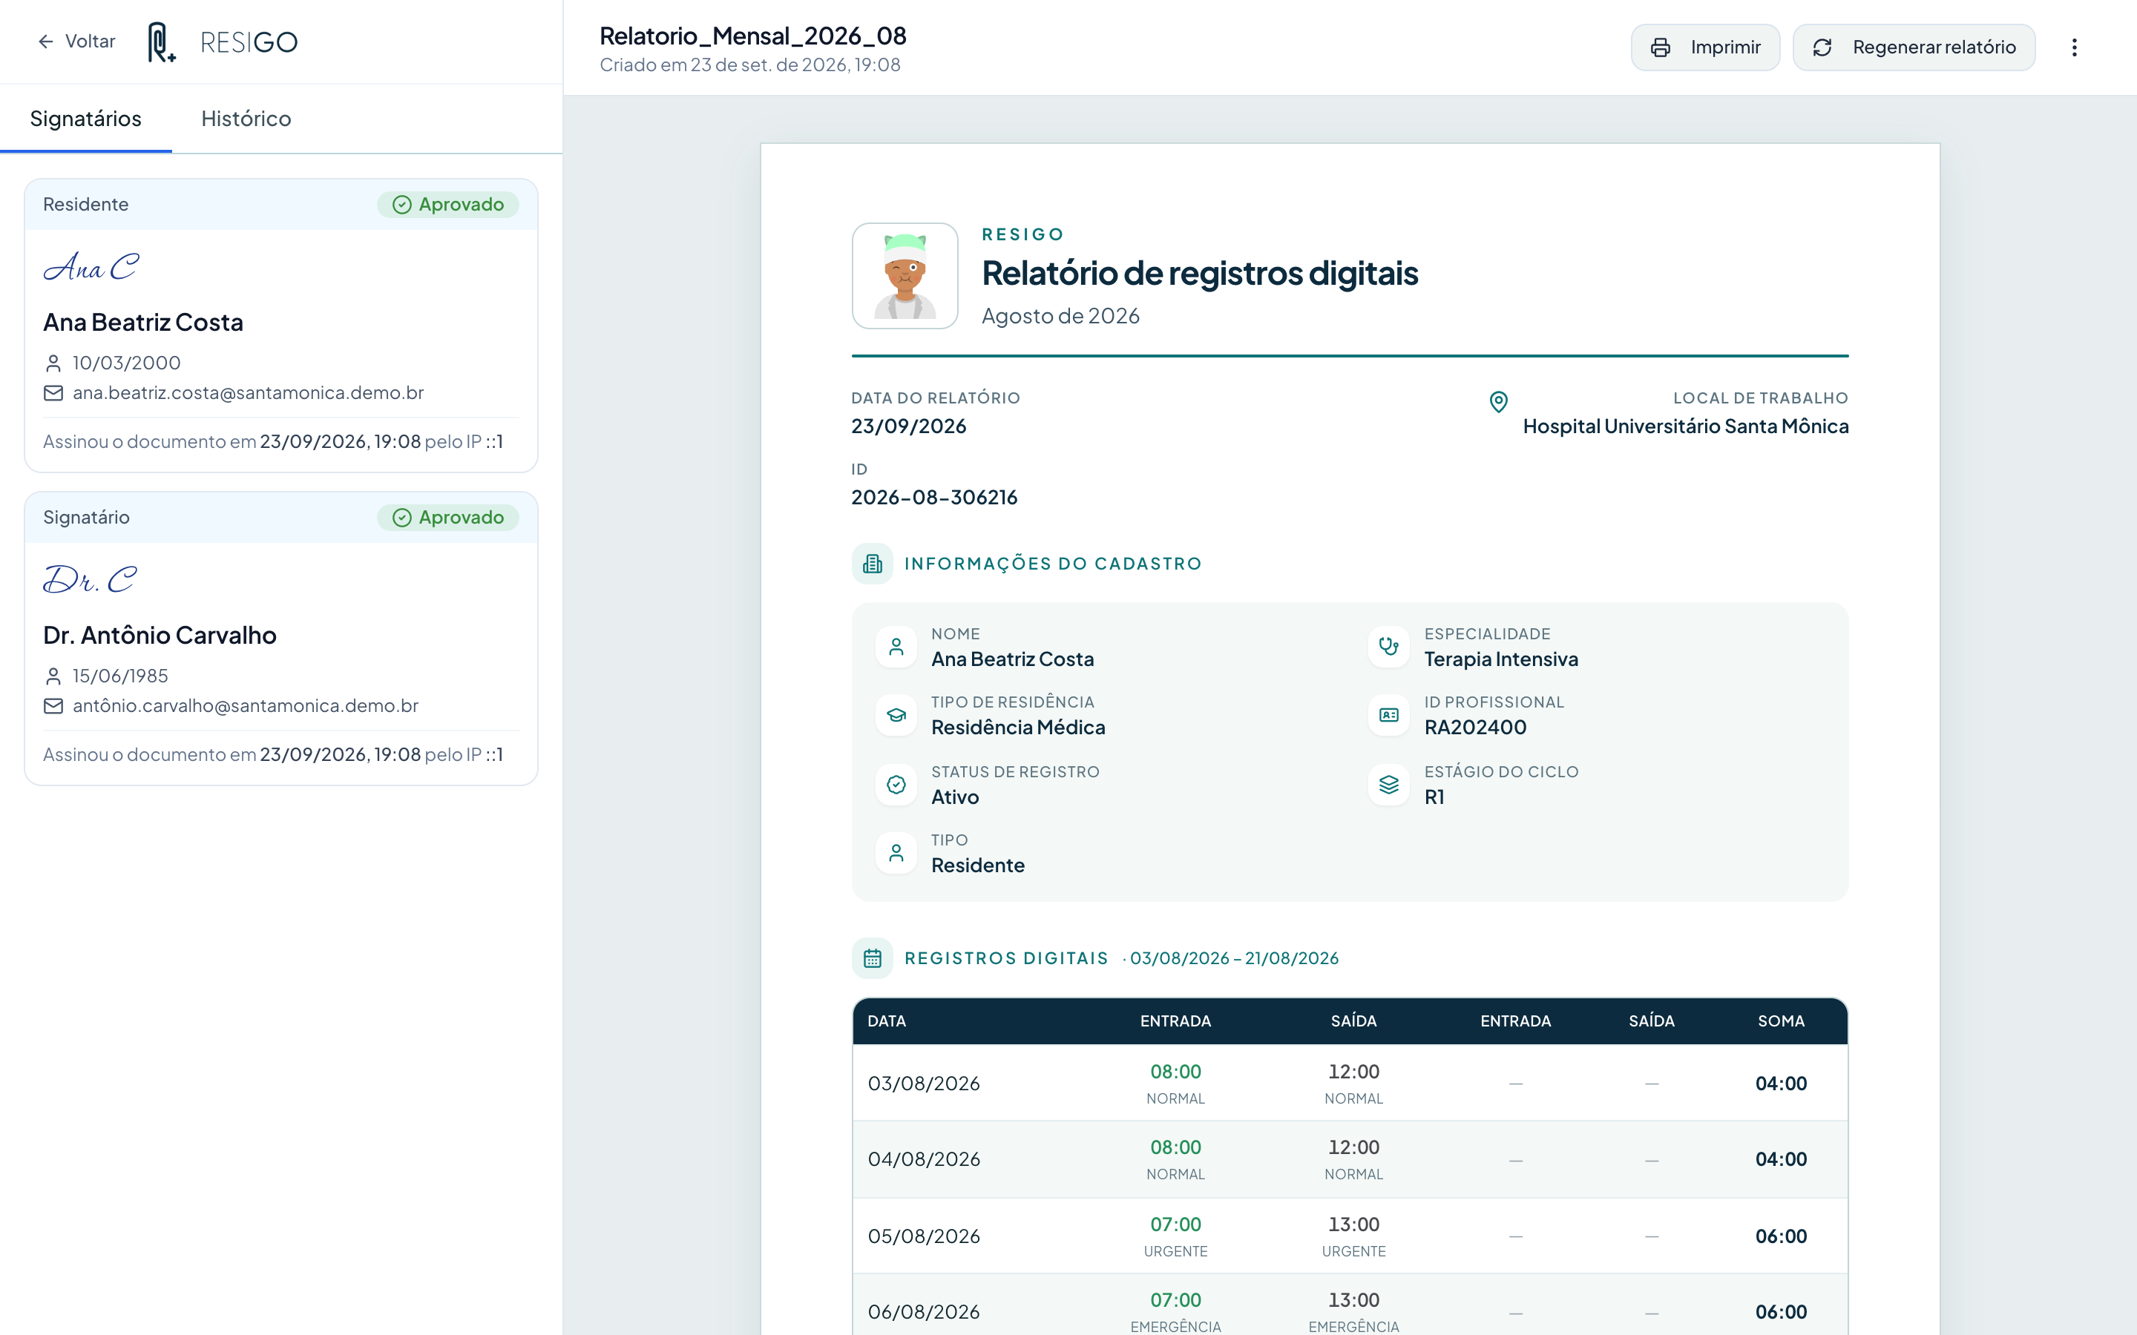
Task: Click the email antônio.carvalho@santamonica.demo.br
Action: coord(246,706)
